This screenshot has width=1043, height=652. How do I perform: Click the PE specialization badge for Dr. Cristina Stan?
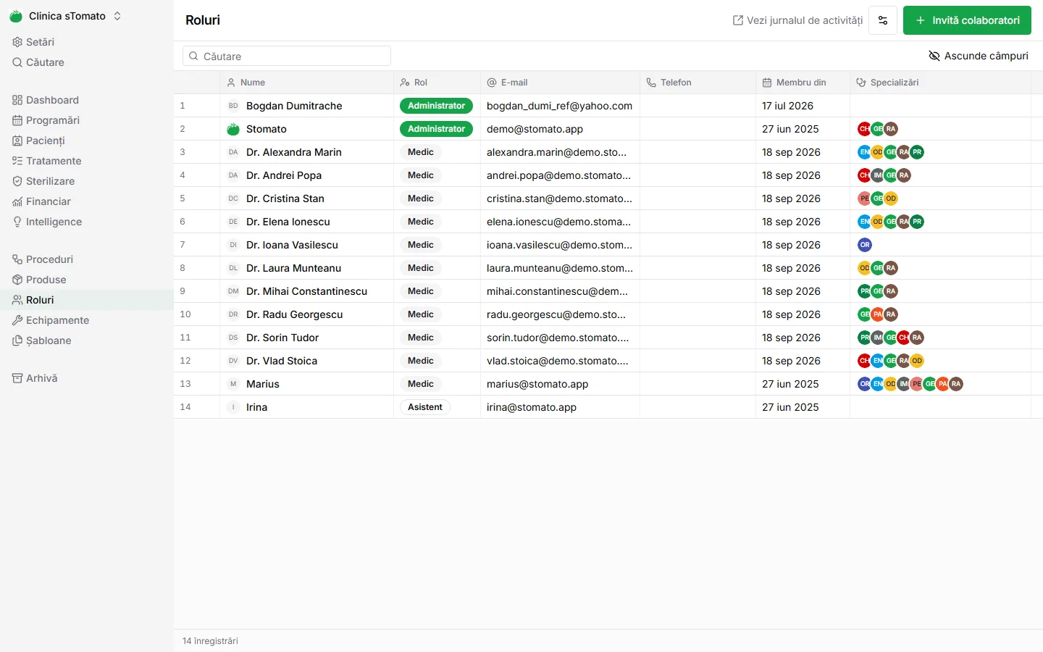[864, 198]
